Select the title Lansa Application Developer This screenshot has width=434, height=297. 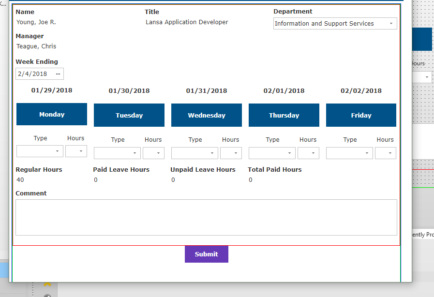tap(187, 22)
